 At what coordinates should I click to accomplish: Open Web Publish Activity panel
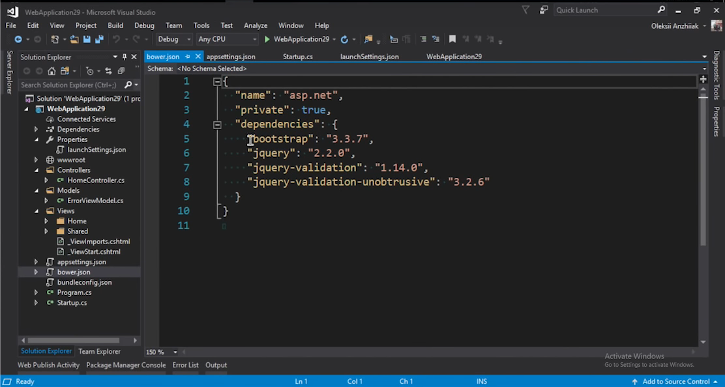[x=48, y=365]
